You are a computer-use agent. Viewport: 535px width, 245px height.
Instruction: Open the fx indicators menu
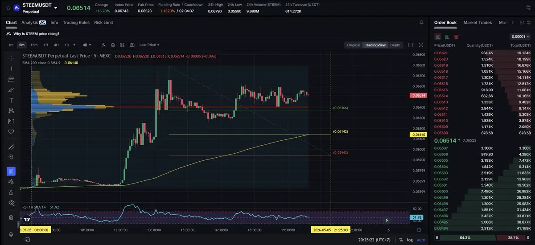click(x=103, y=45)
